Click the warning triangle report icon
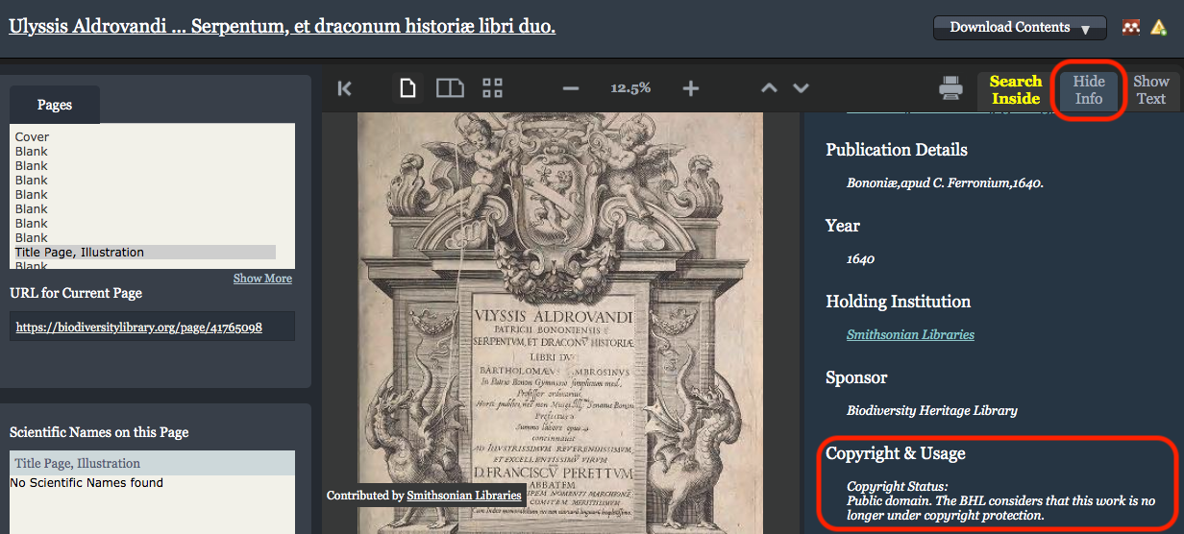 pos(1159,28)
